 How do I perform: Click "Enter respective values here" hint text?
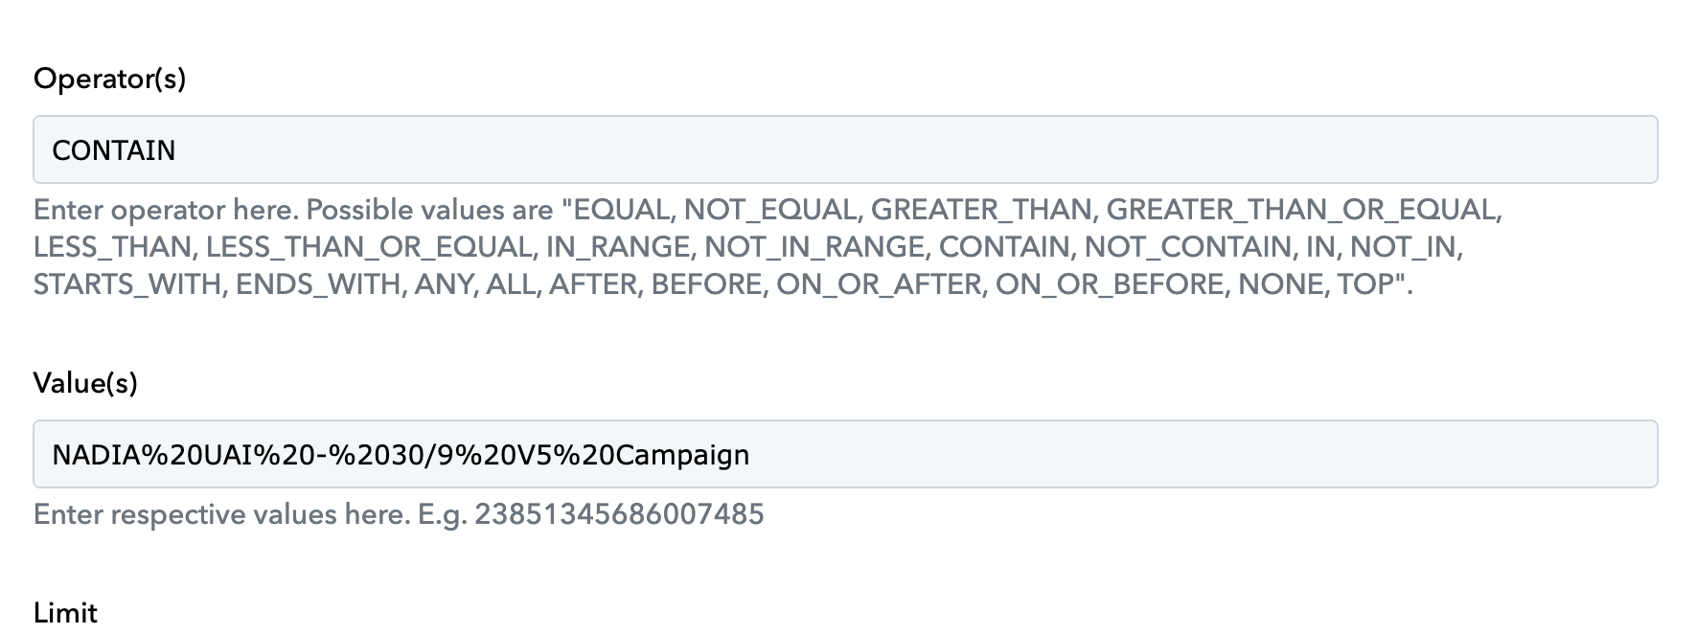220,515
